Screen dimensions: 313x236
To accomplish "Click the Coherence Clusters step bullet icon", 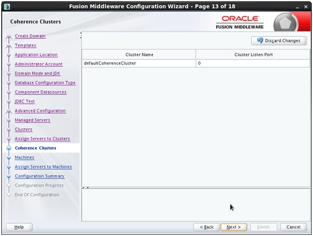I will [9, 148].
